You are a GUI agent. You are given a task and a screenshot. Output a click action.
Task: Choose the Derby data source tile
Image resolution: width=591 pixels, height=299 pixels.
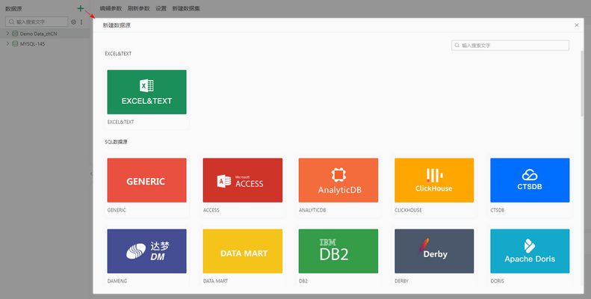(x=433, y=251)
